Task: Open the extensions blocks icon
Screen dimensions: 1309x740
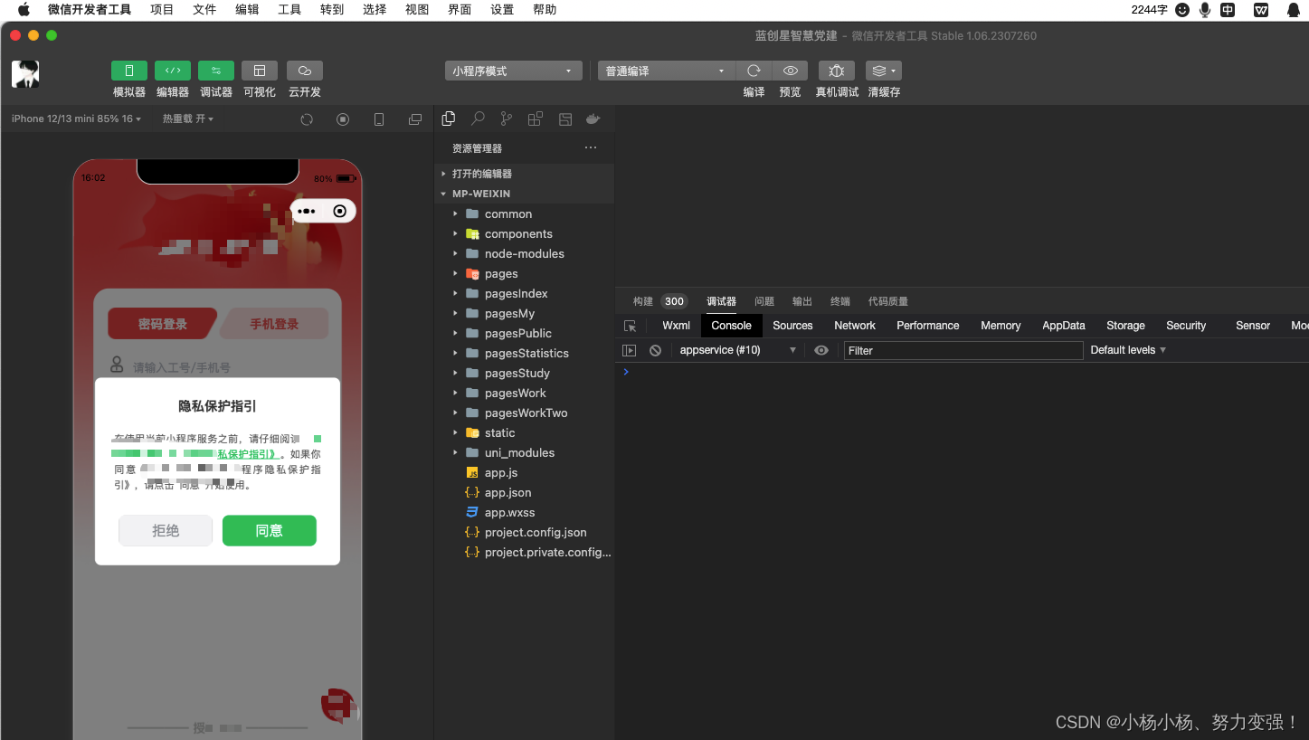Action: tap(536, 119)
